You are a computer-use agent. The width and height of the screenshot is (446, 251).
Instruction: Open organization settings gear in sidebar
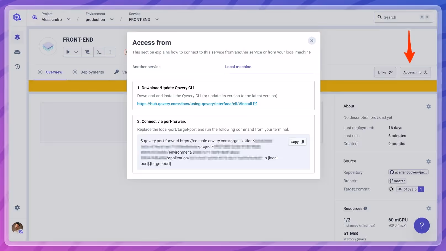coord(17,208)
